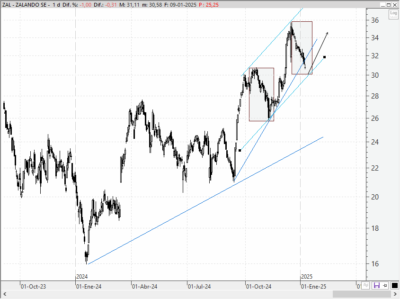
Task: Click the 36 price axis label
Action: [375, 20]
